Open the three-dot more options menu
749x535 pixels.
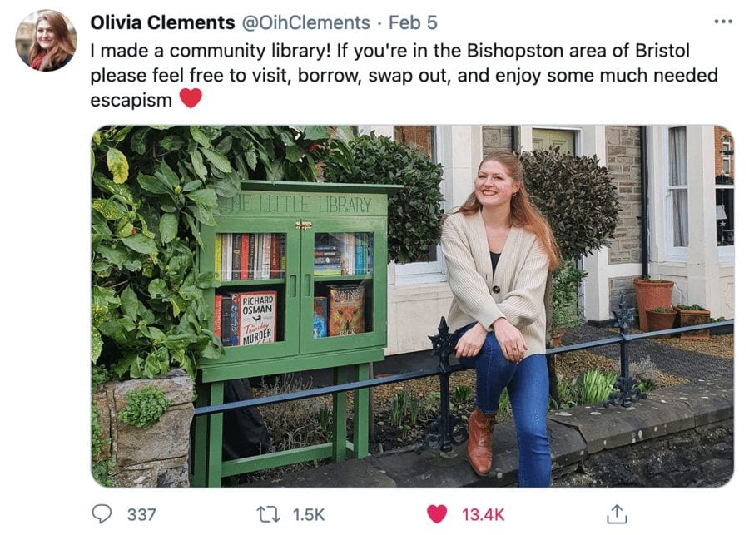[x=722, y=22]
